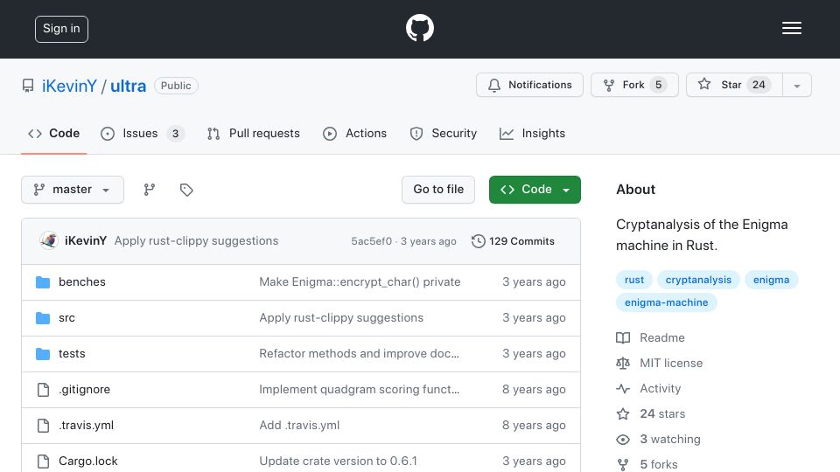The image size is (840, 472).
Task: Switch to the Security tab
Action: tap(443, 133)
